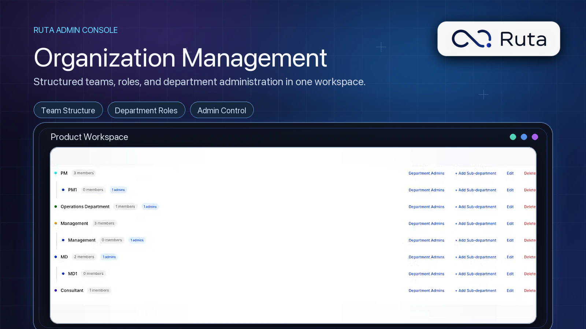Viewport: 586px width, 329px height.
Task: Click the '1 admins' badge next to PM1
Action: 118,190
